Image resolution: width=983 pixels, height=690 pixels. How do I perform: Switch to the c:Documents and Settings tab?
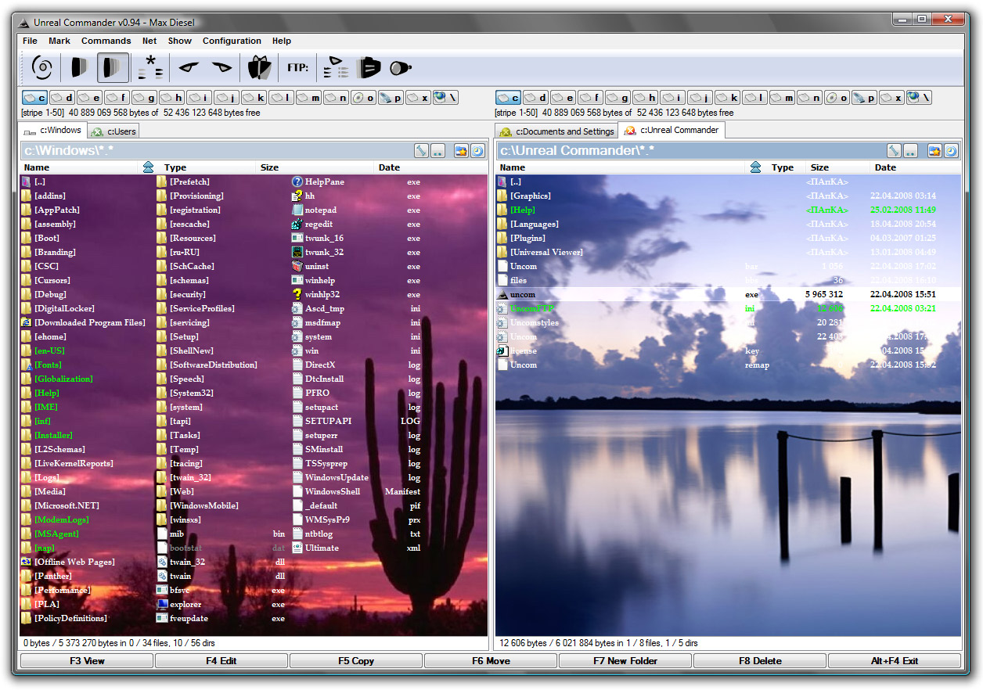point(556,131)
